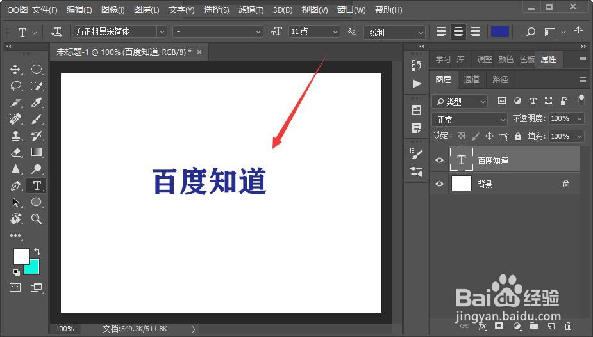Select the Quick Selection tool
The image size is (593, 337).
[37, 86]
